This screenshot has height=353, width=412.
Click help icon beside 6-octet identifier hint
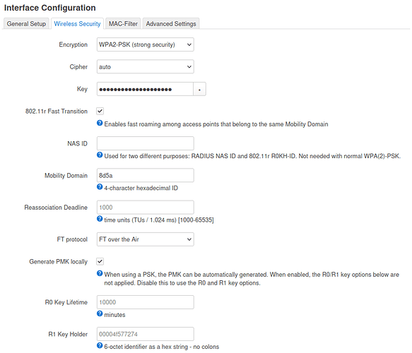pyautogui.click(x=100, y=345)
